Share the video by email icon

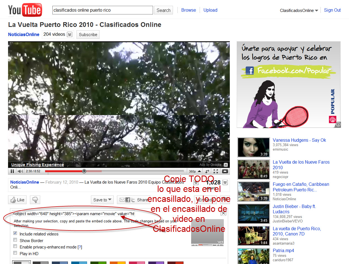coord(122,200)
